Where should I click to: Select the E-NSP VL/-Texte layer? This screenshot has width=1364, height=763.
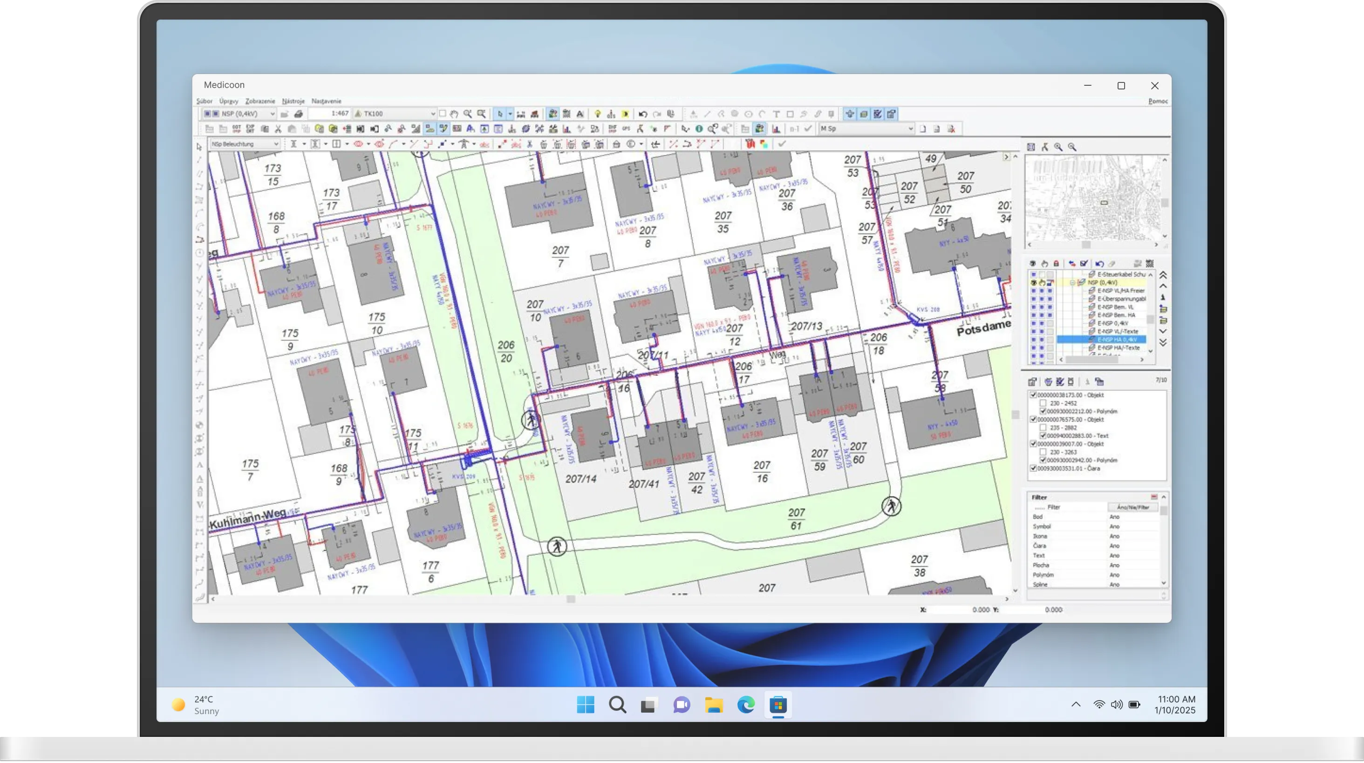1117,332
